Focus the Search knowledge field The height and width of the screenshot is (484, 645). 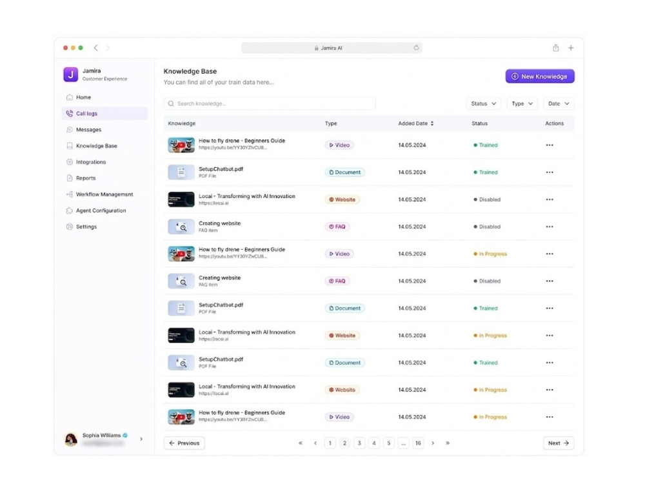tap(270, 104)
